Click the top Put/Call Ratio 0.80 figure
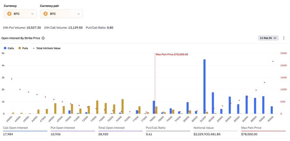Viewport: 290px width, 141px height. (x=110, y=28)
